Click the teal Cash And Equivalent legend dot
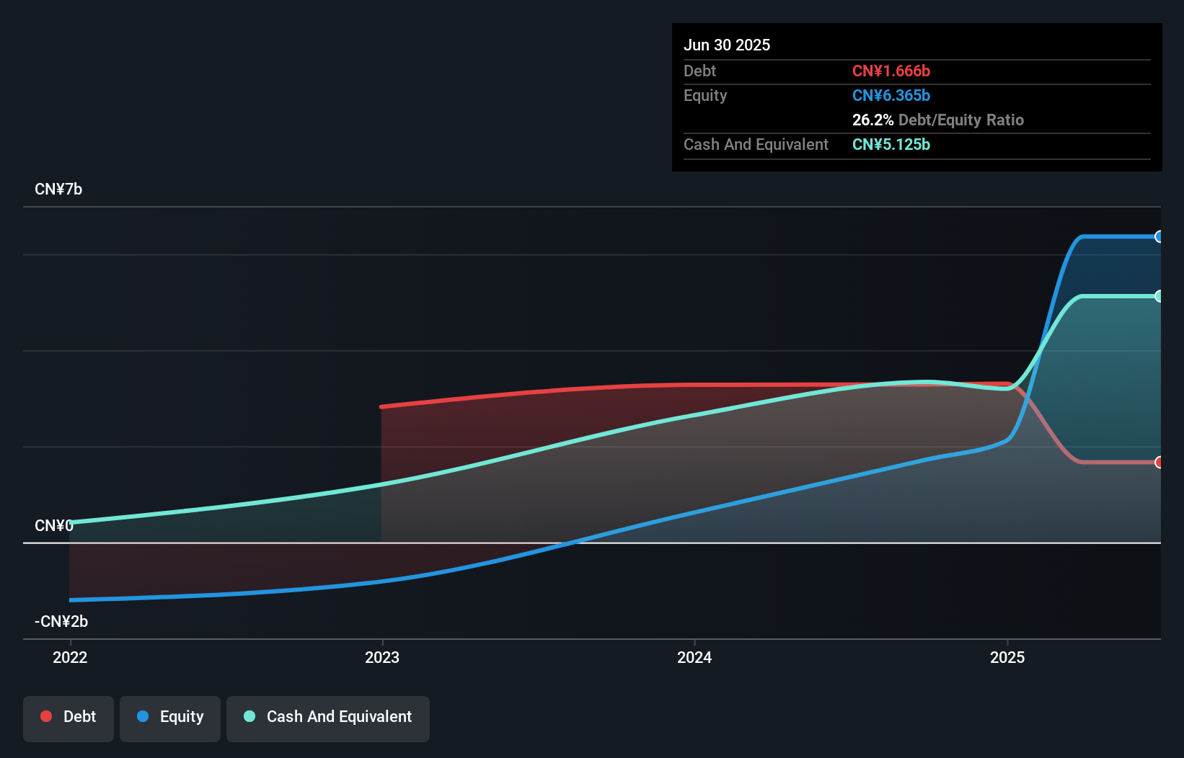 coord(249,716)
